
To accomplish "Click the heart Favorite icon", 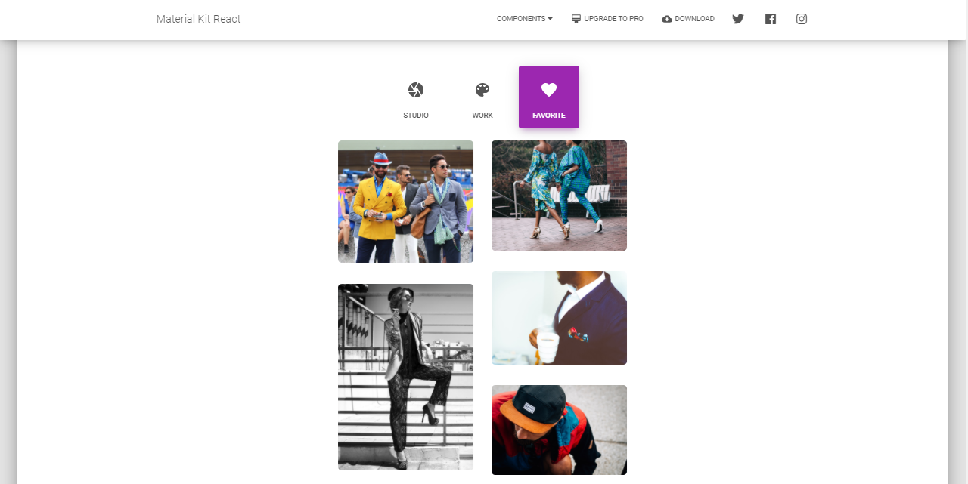I will coord(549,90).
